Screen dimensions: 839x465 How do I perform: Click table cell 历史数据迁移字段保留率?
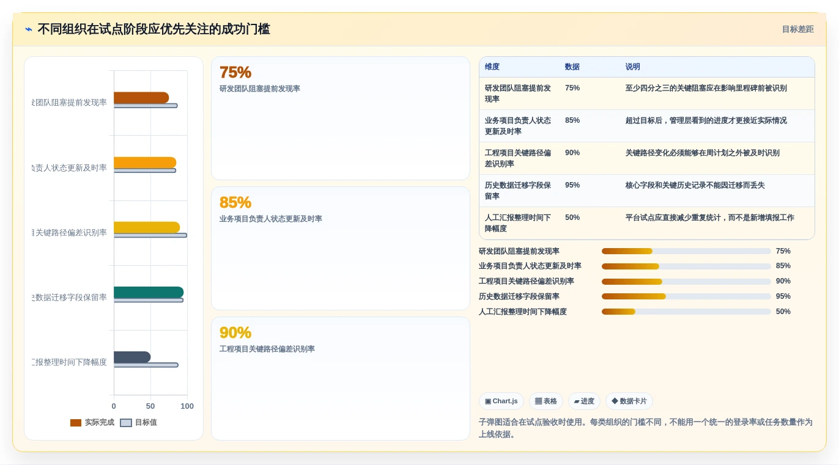tap(518, 191)
